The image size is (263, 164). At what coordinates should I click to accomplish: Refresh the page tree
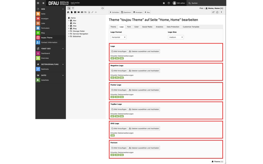(x=102, y=8)
